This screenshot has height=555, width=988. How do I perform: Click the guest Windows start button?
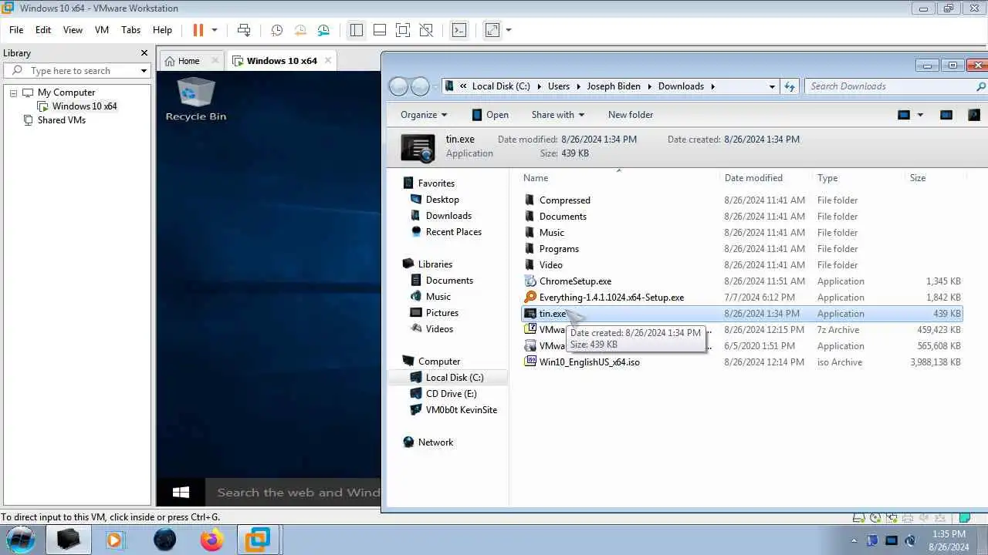click(x=181, y=492)
